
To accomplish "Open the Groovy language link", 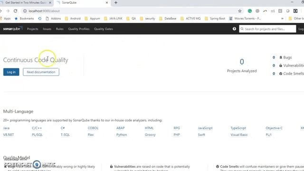I will coord(150,135).
